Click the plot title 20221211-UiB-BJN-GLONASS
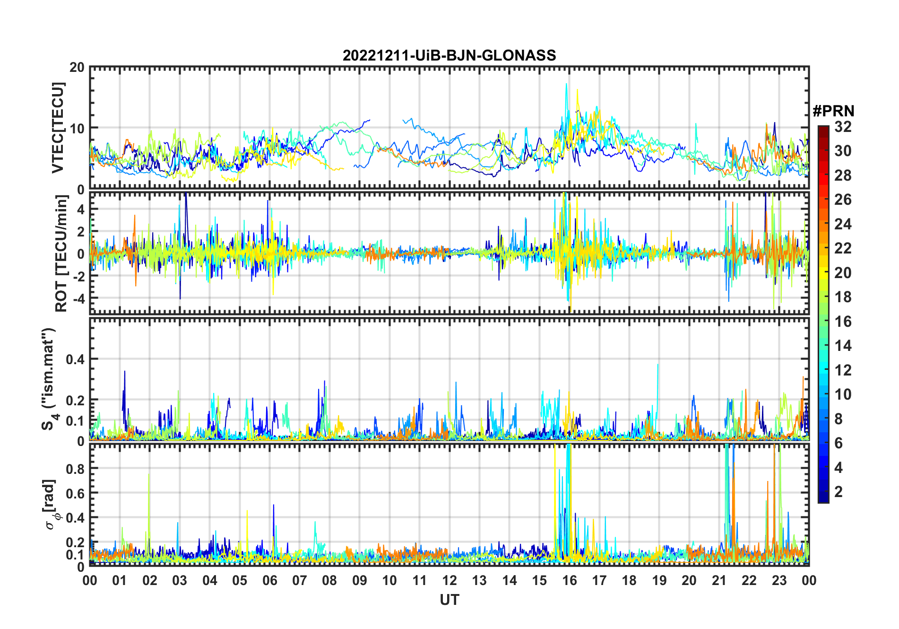The height and width of the screenshot is (629, 899). tap(449, 55)
